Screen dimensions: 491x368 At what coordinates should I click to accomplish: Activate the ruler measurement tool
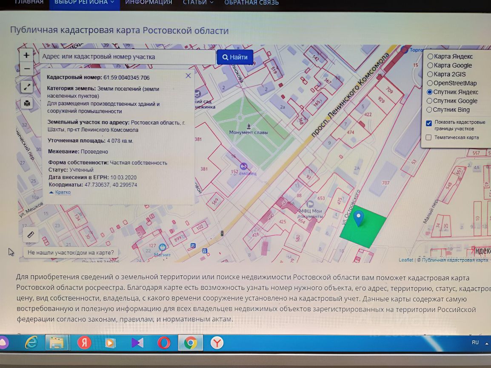coord(30,234)
